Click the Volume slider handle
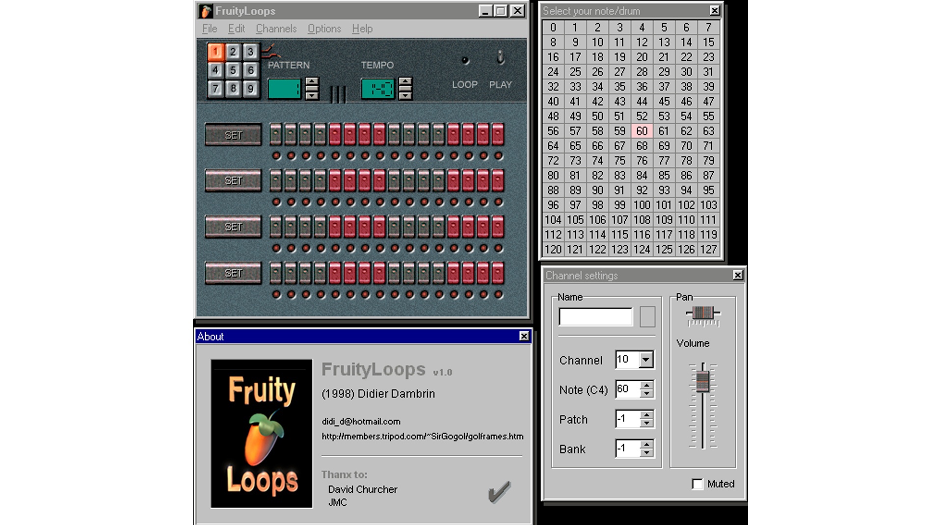The height and width of the screenshot is (525, 939). pos(703,381)
